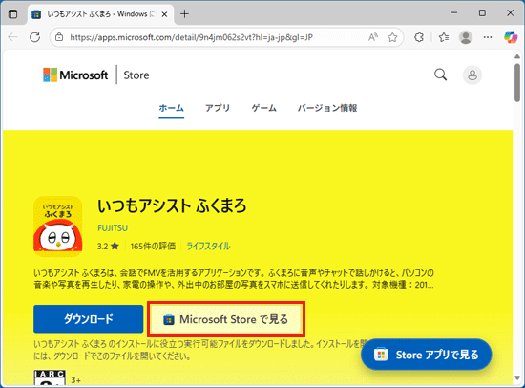
Task: Switch to the ゲーム tab
Action: [x=263, y=108]
